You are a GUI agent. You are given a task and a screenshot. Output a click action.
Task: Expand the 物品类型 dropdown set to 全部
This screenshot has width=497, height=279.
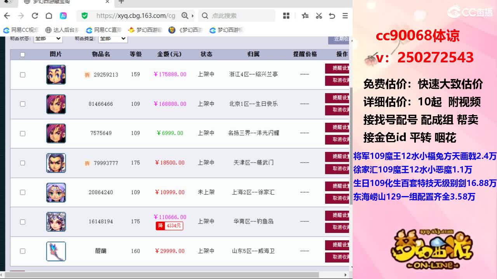[113, 38]
